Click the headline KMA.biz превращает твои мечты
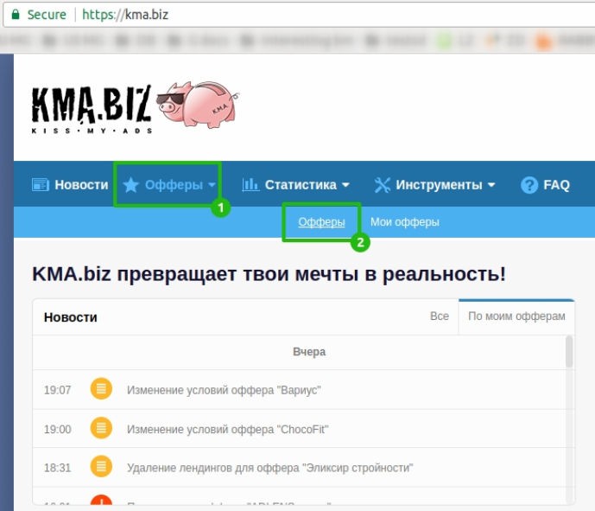The image size is (595, 511). [269, 274]
